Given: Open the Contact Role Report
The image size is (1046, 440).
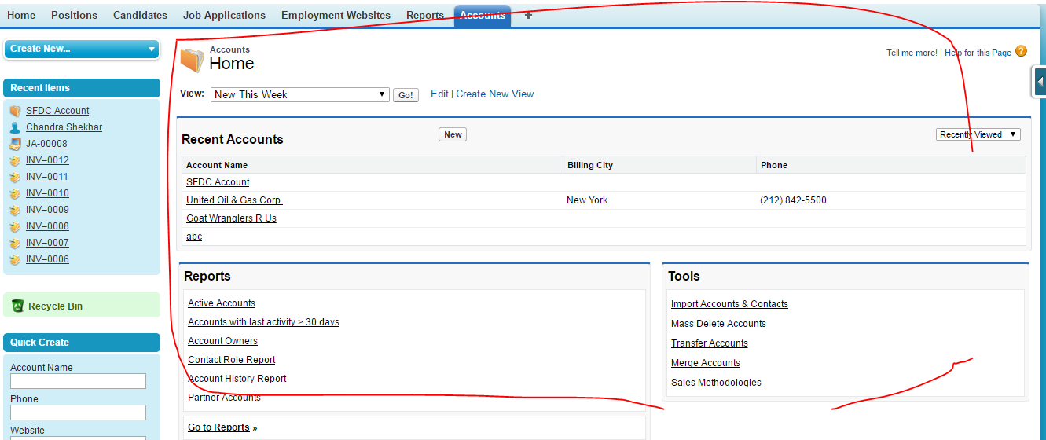Looking at the screenshot, I should (x=232, y=359).
